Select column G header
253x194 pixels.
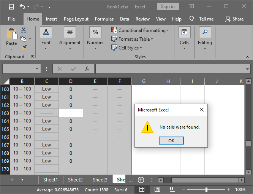(144, 81)
